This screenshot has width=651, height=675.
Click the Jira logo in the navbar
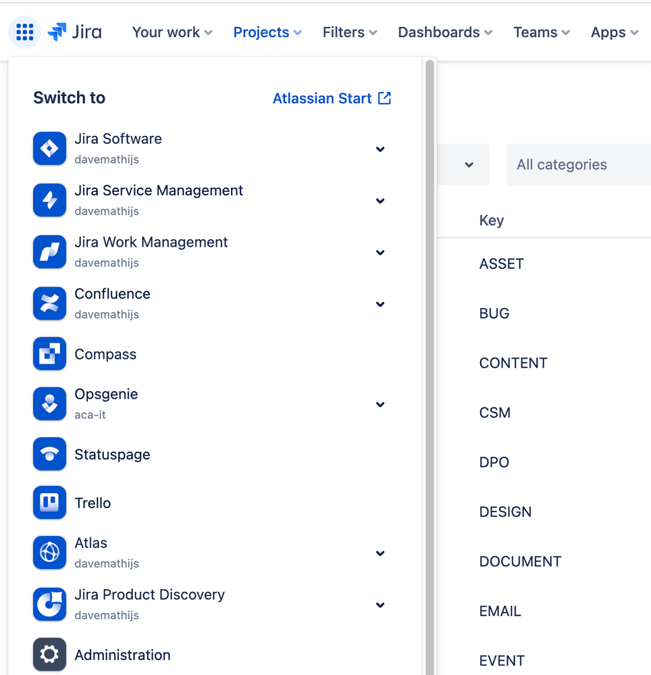tap(74, 32)
